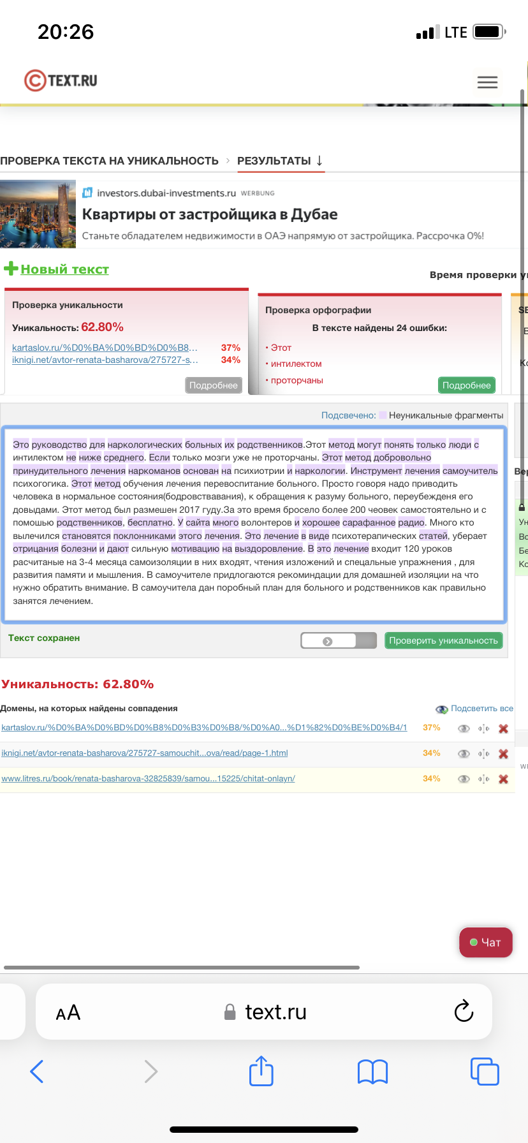Remove kartaslov.ru domain with red cross
Screen dimensions: 528x1143
[x=503, y=728]
